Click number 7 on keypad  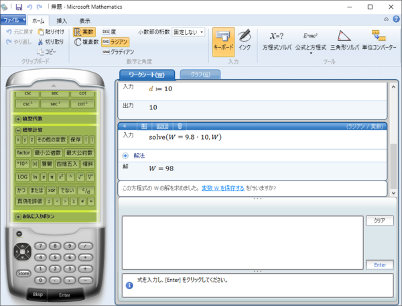(40, 246)
